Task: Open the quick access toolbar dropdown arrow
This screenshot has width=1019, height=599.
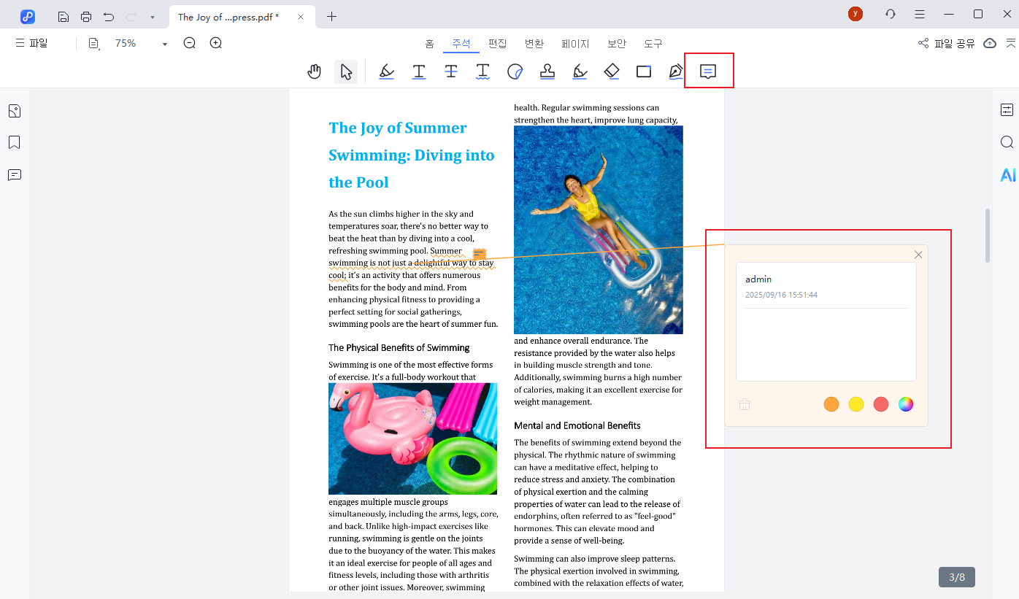Action: (152, 17)
